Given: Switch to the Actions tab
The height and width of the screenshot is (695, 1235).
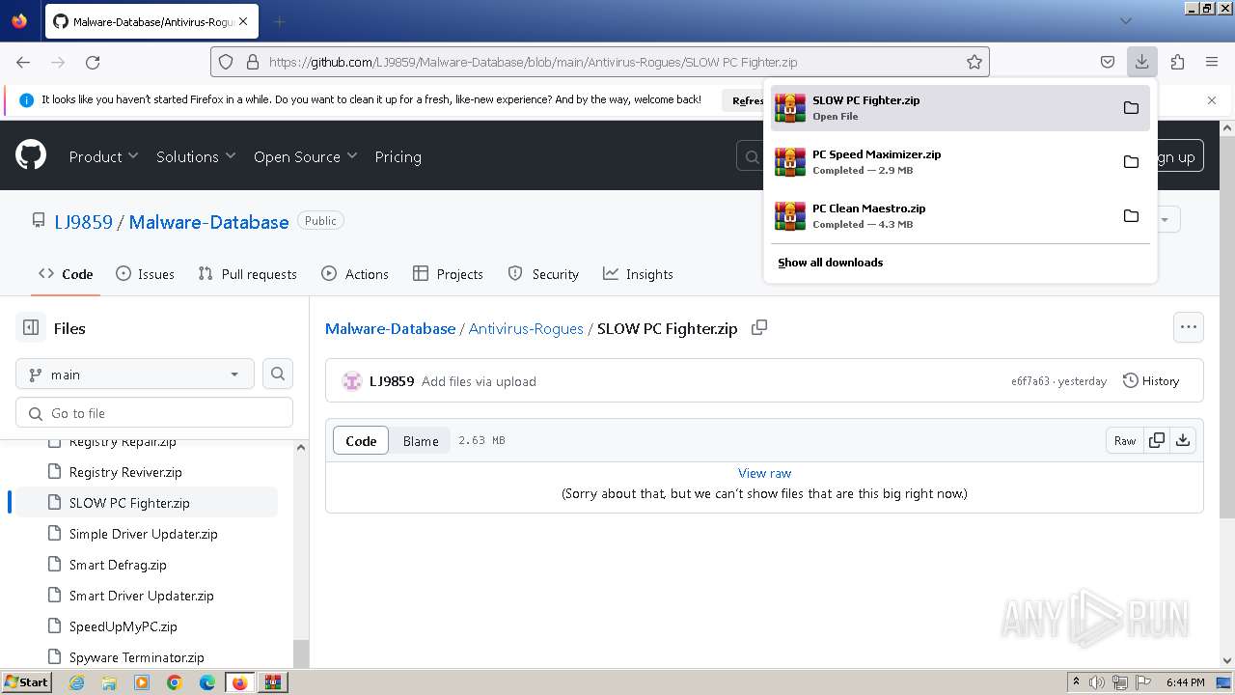Looking at the screenshot, I should [355, 274].
